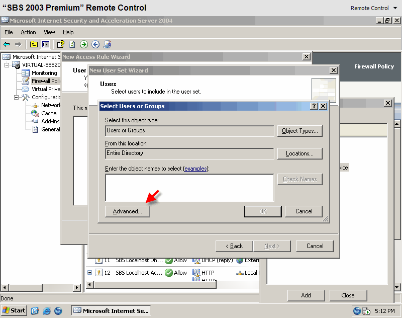Click the General node document icon

tap(35, 129)
